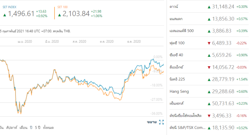Click the green up arrow for ดาวน์
This screenshot has height=135, width=252.
209,7
